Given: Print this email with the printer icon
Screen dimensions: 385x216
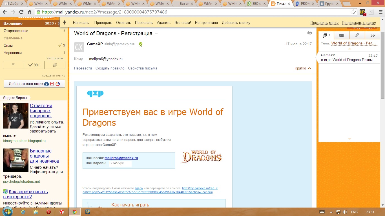Looking at the screenshot, I should (x=309, y=33).
